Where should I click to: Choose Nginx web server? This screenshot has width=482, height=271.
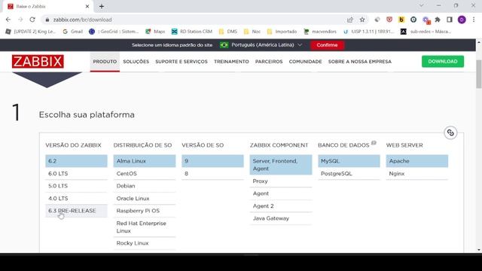[x=416, y=174]
